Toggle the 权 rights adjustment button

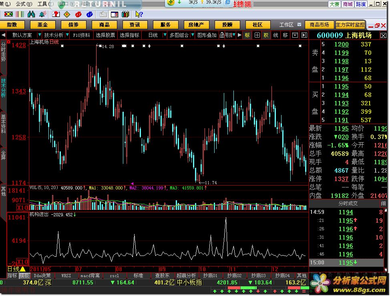pos(266,35)
